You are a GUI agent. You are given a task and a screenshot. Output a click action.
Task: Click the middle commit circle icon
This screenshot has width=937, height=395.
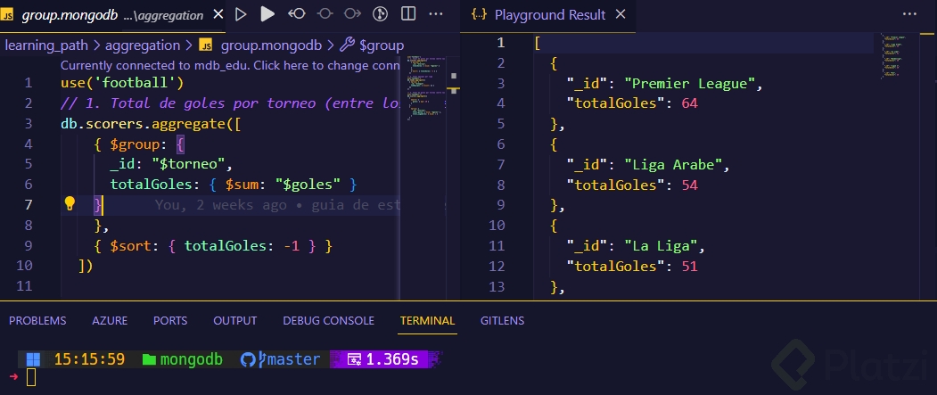click(x=325, y=13)
